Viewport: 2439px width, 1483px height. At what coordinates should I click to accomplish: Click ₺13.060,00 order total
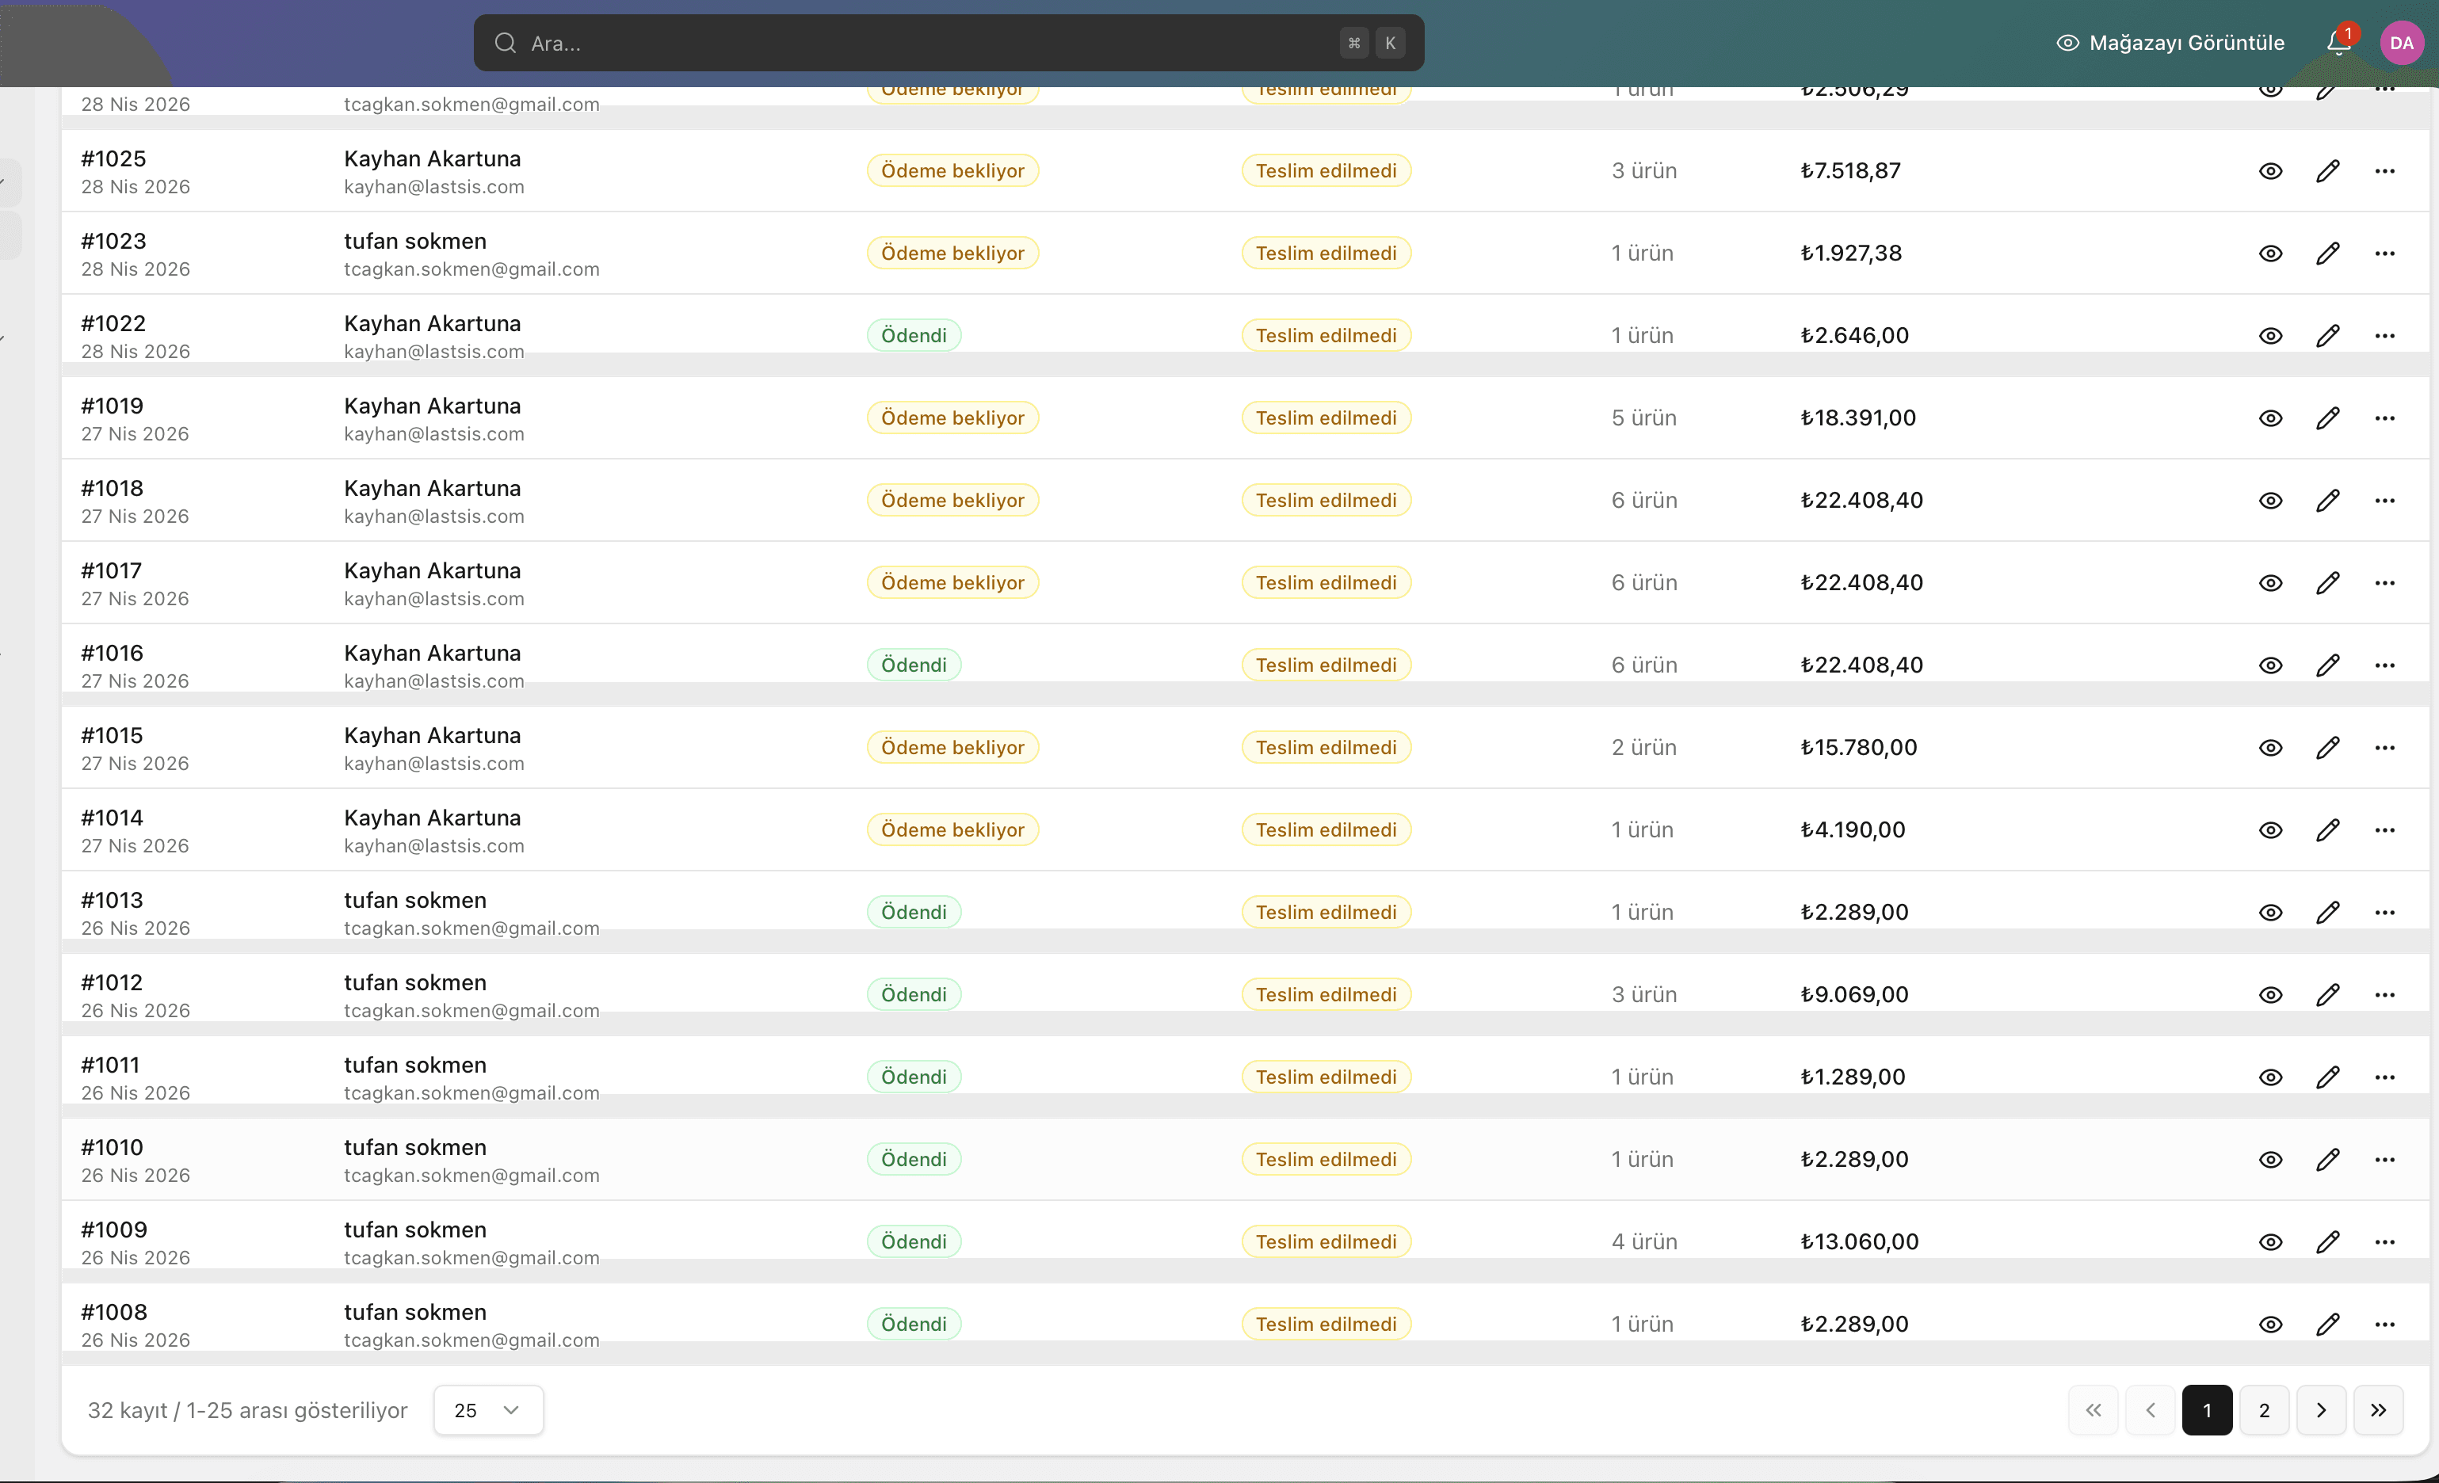(1859, 1241)
